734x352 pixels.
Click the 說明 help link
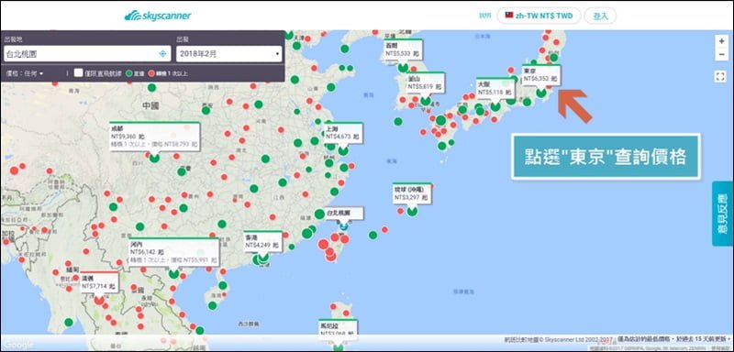(485, 16)
